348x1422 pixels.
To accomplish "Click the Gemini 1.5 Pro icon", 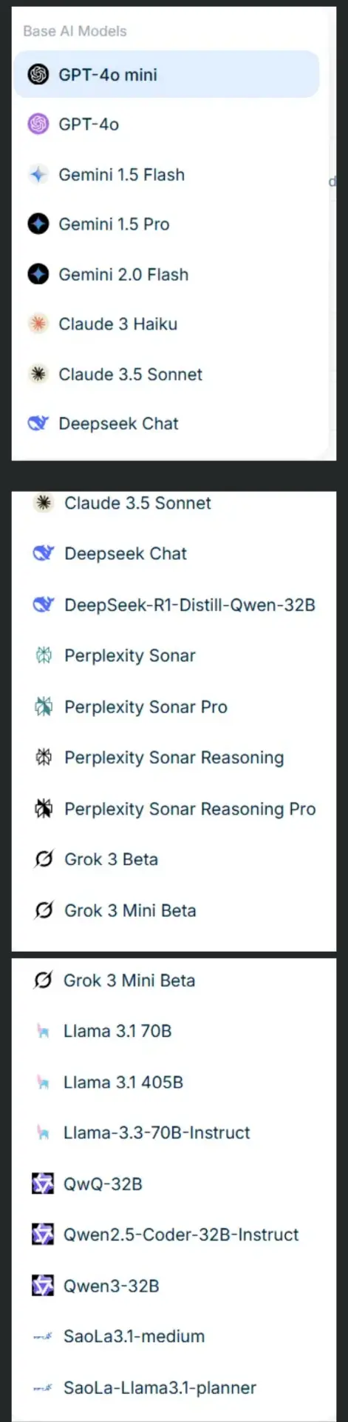I will point(38,224).
